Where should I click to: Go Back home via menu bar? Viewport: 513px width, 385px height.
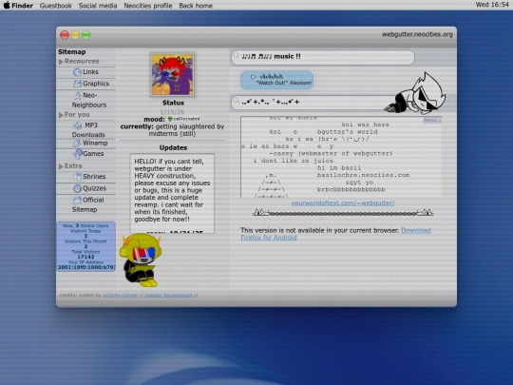point(196,6)
